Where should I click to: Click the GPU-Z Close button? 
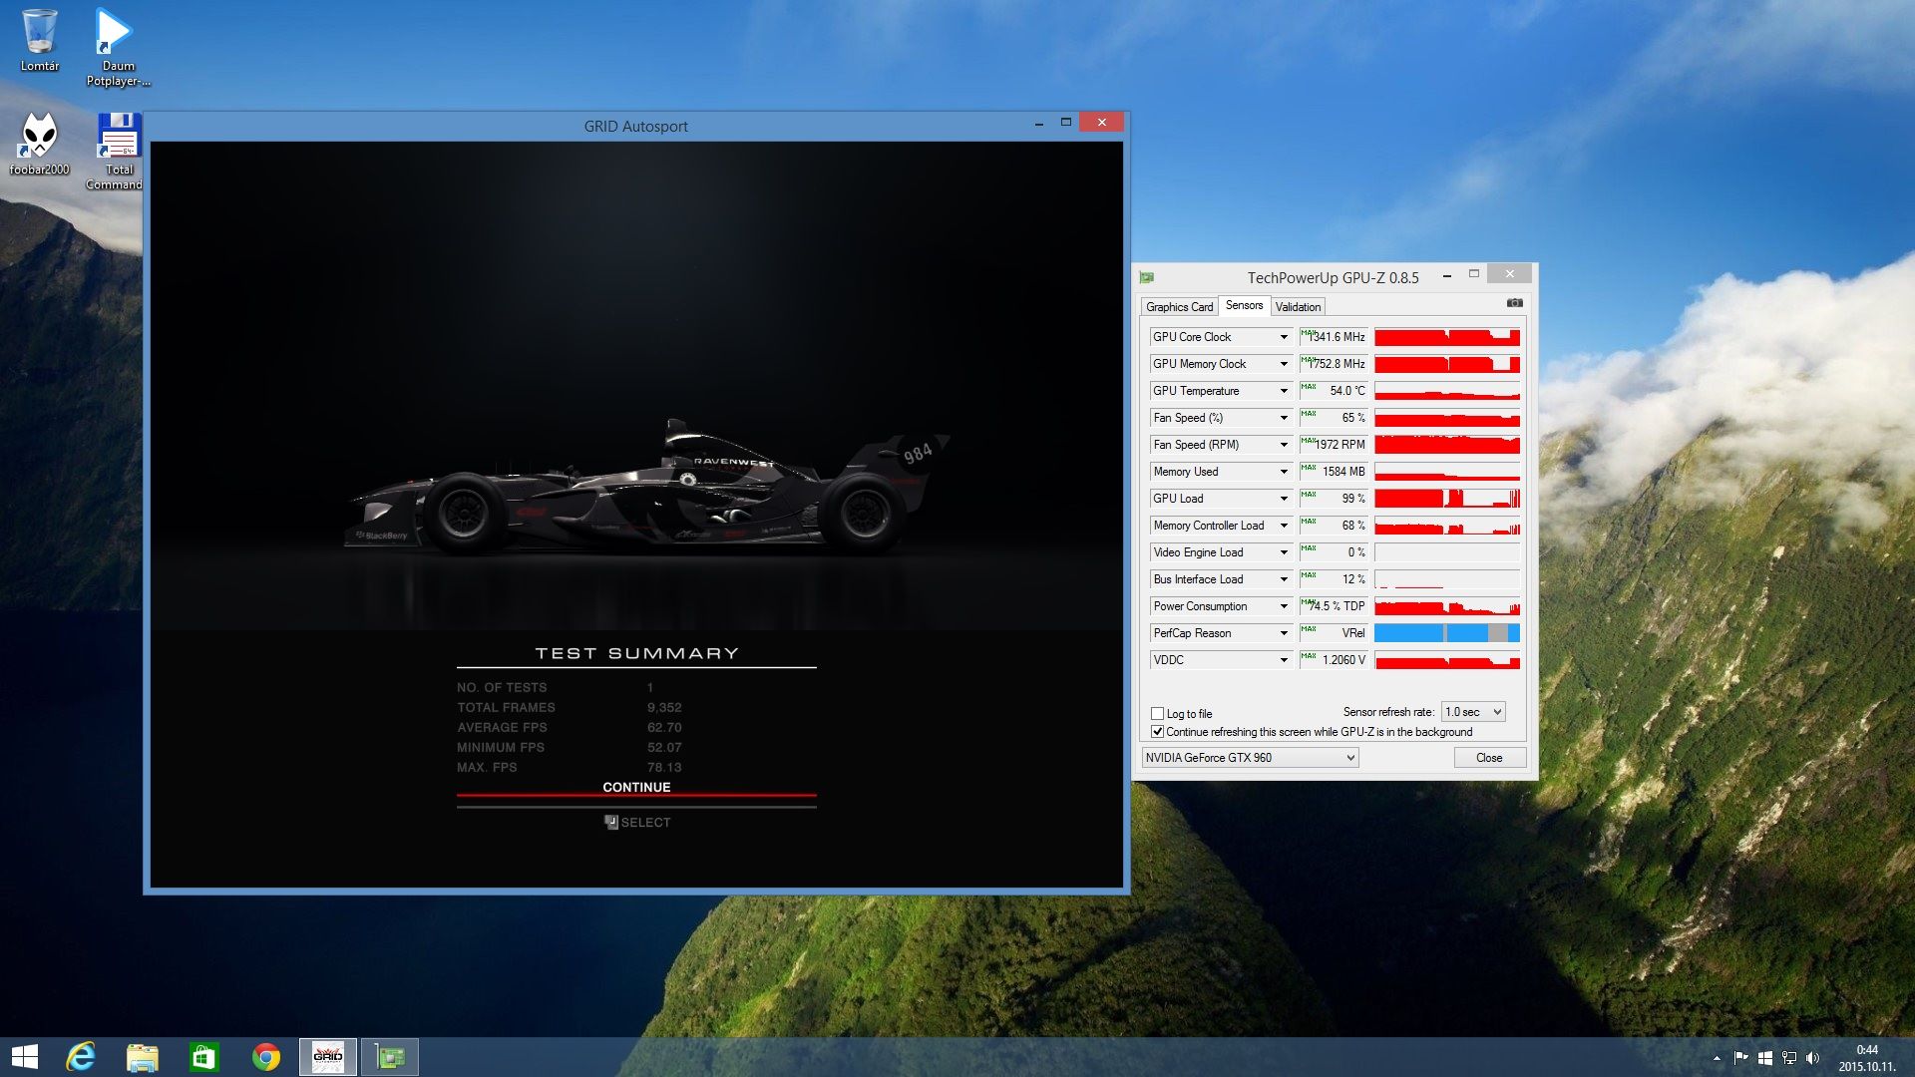1489,758
